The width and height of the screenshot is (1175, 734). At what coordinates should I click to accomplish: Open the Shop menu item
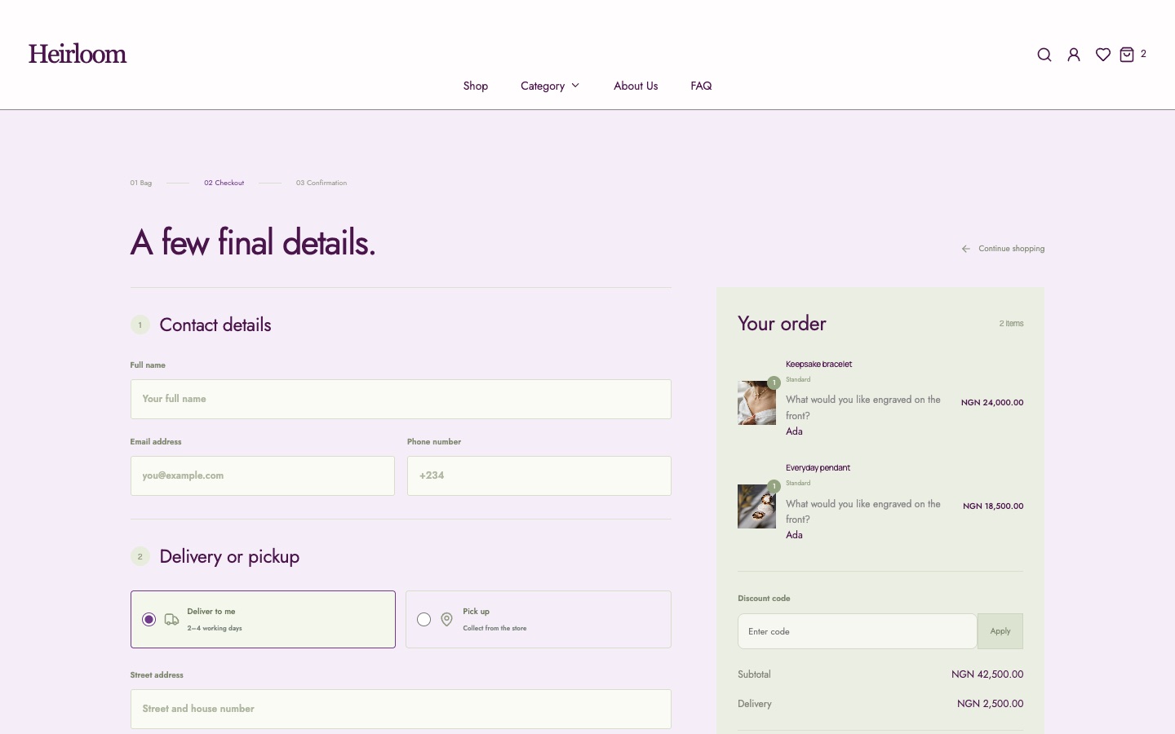coord(476,86)
